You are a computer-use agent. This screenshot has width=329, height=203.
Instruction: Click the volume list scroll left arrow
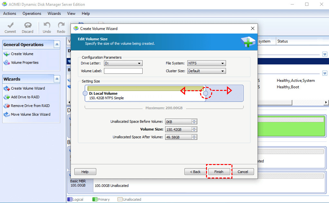click(x=69, y=102)
